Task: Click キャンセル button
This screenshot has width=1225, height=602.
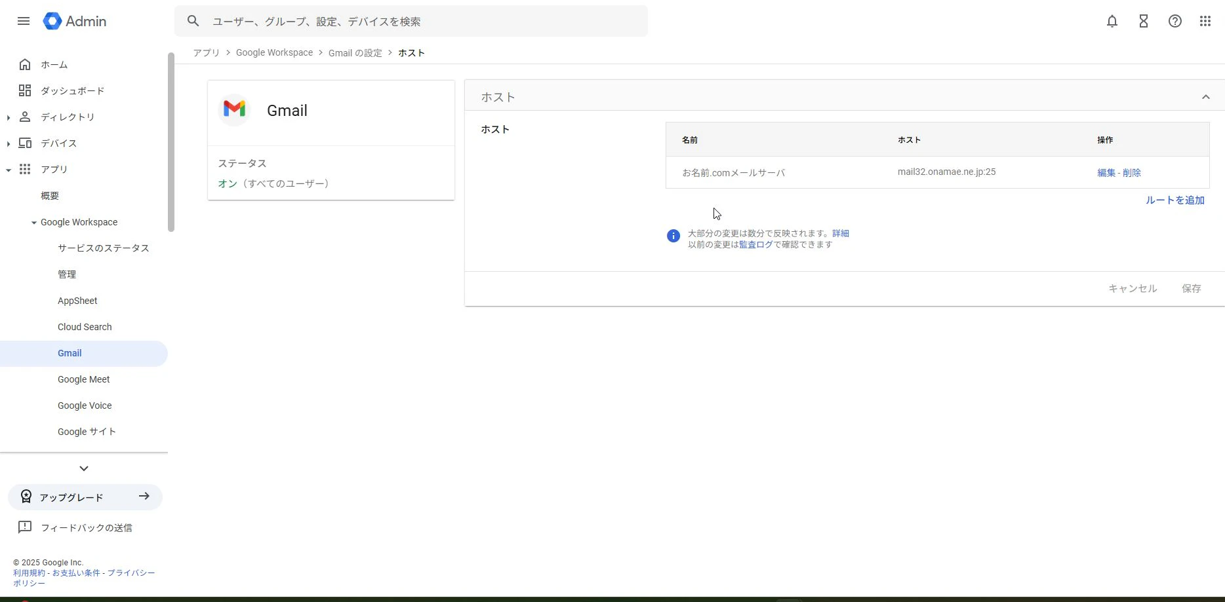Action: [1133, 288]
